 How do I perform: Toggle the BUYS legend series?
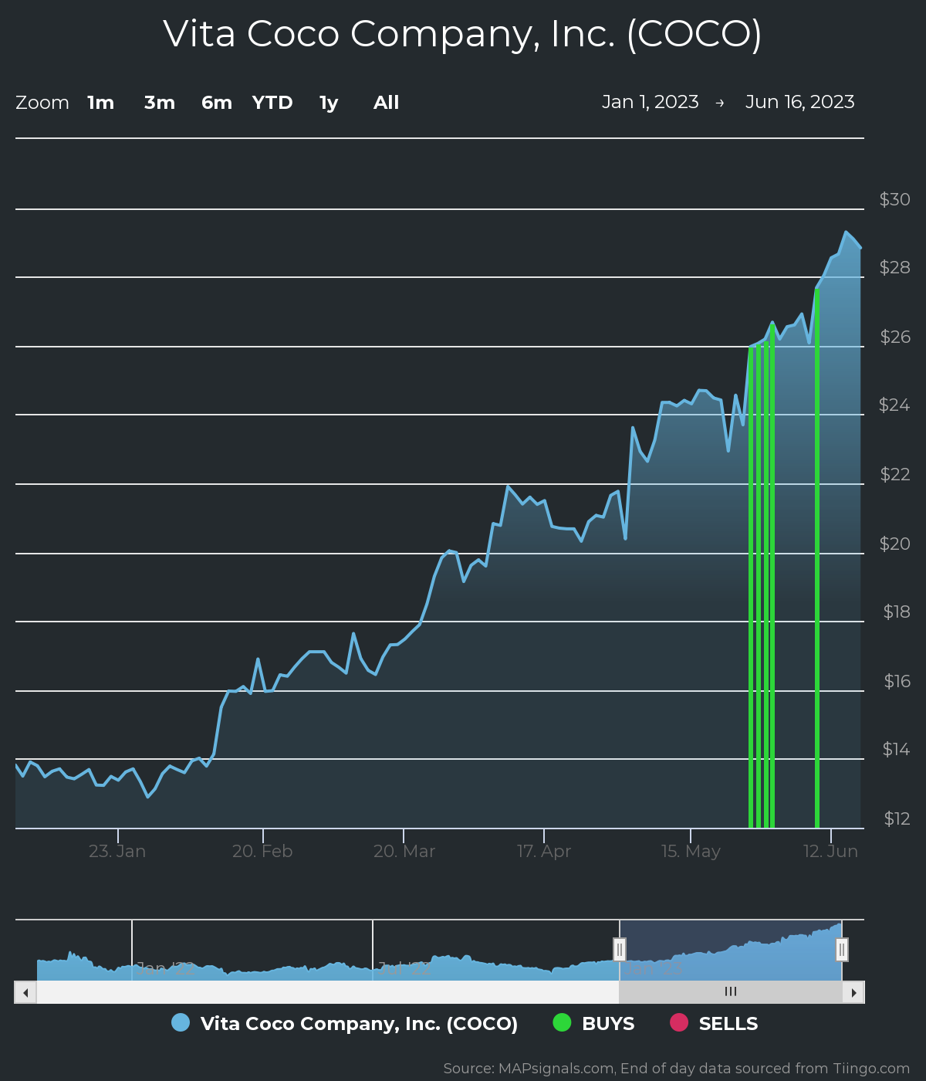(594, 1023)
